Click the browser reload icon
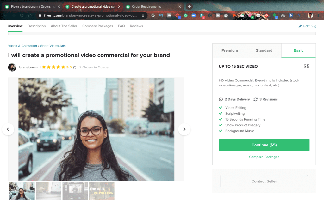Screen dimensions: 324x202 [22, 15]
